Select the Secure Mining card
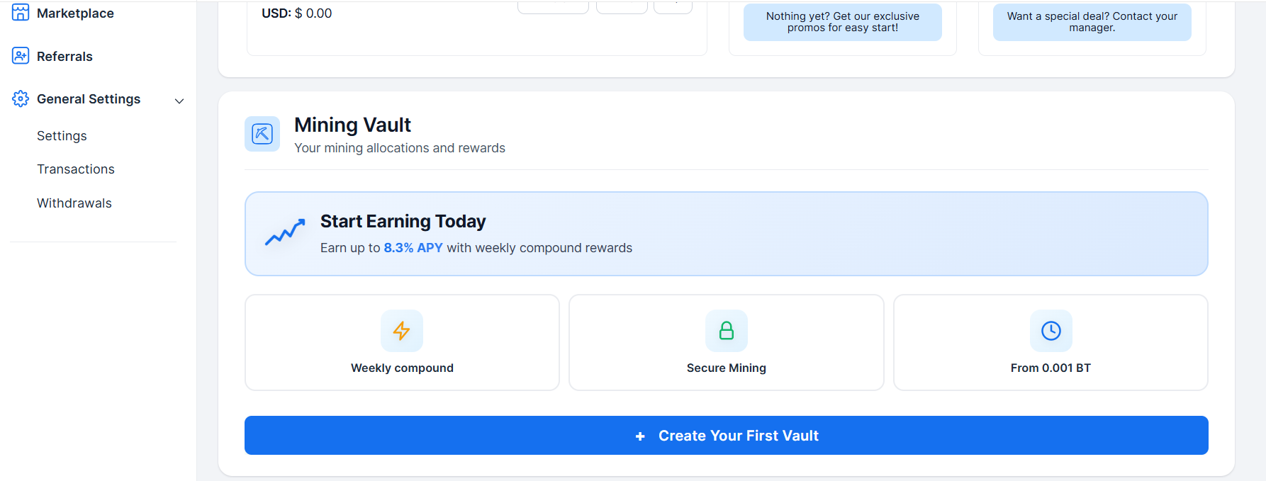Screen dimensions: 1266x481 pyautogui.click(x=726, y=342)
